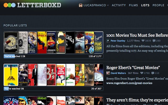Click the '128 of 1177' progress count
This screenshot has height=105, width=168.
pyautogui.click(x=95, y=56)
